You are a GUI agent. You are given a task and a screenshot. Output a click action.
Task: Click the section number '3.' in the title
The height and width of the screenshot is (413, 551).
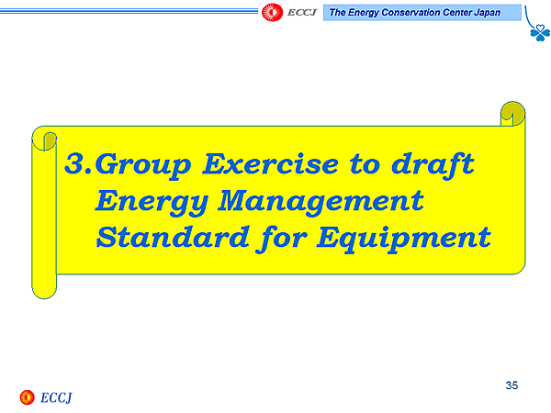coord(79,165)
